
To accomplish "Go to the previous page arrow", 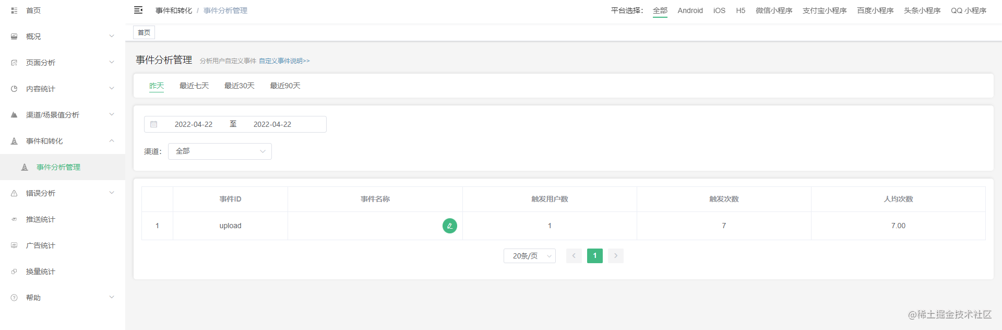I will pyautogui.click(x=574, y=256).
